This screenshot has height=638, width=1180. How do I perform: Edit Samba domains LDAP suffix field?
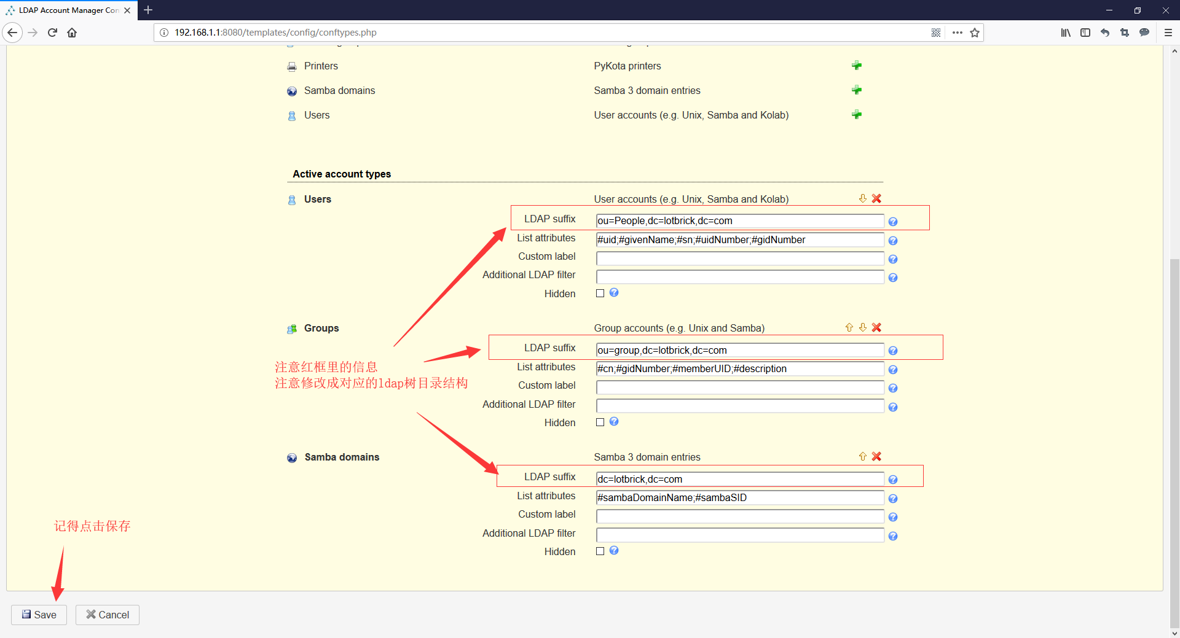[x=740, y=479]
